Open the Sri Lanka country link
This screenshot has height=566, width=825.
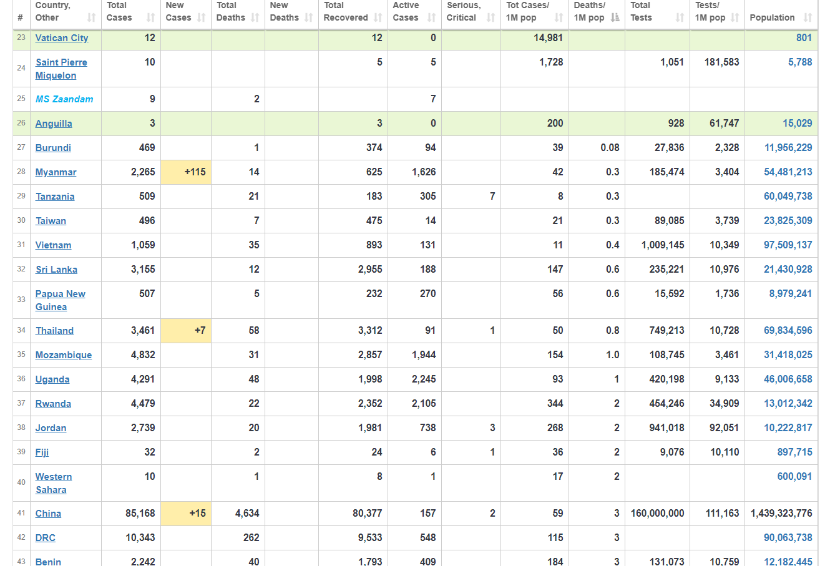tap(56, 270)
